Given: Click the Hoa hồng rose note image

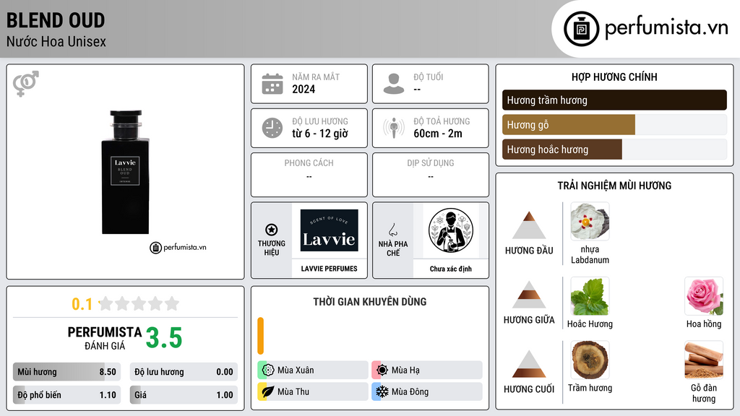Looking at the screenshot, I should pyautogui.click(x=704, y=296).
